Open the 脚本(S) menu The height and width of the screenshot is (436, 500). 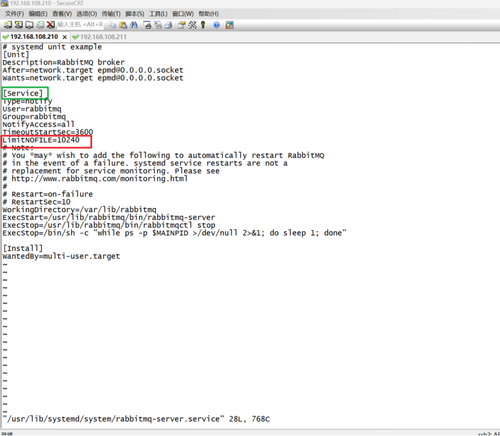pyautogui.click(x=135, y=14)
